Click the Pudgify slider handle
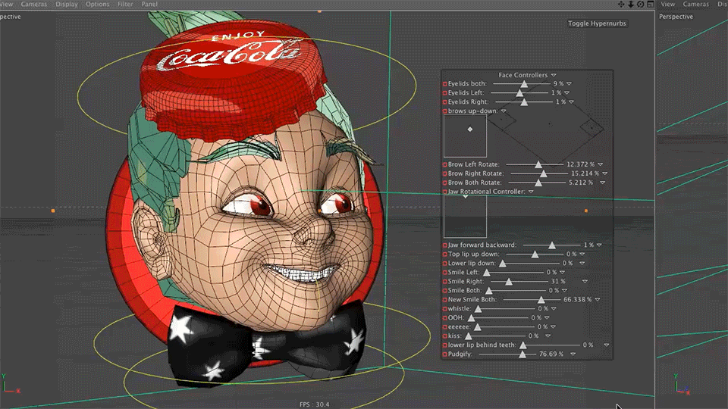728x409 pixels. click(522, 354)
